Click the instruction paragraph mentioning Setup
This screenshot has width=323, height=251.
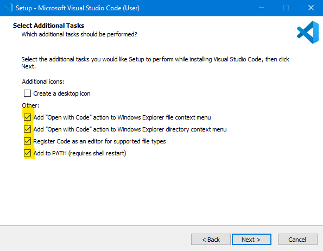pyautogui.click(x=155, y=62)
